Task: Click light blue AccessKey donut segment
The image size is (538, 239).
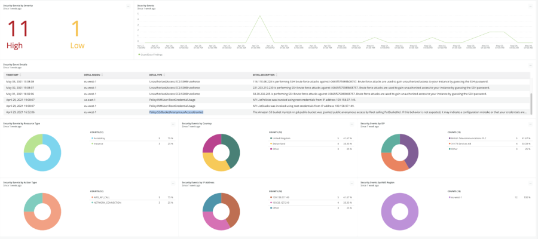Action: (x=51, y=161)
